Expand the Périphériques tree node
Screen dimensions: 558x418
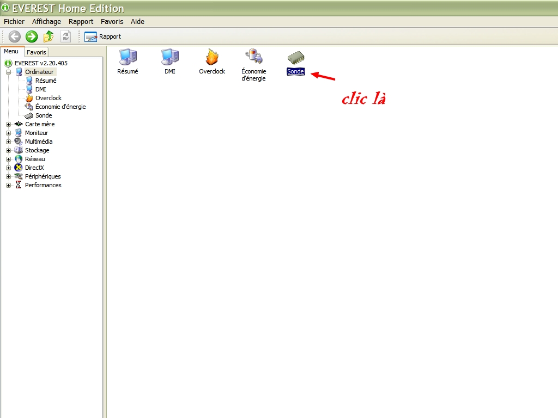9,176
